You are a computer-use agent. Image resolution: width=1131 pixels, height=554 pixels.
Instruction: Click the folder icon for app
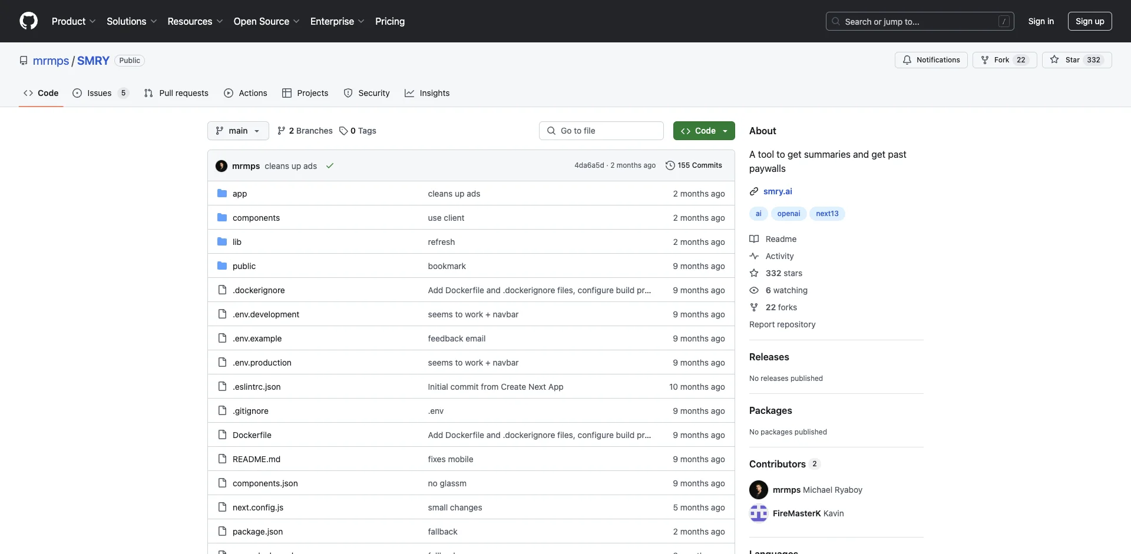[222, 194]
